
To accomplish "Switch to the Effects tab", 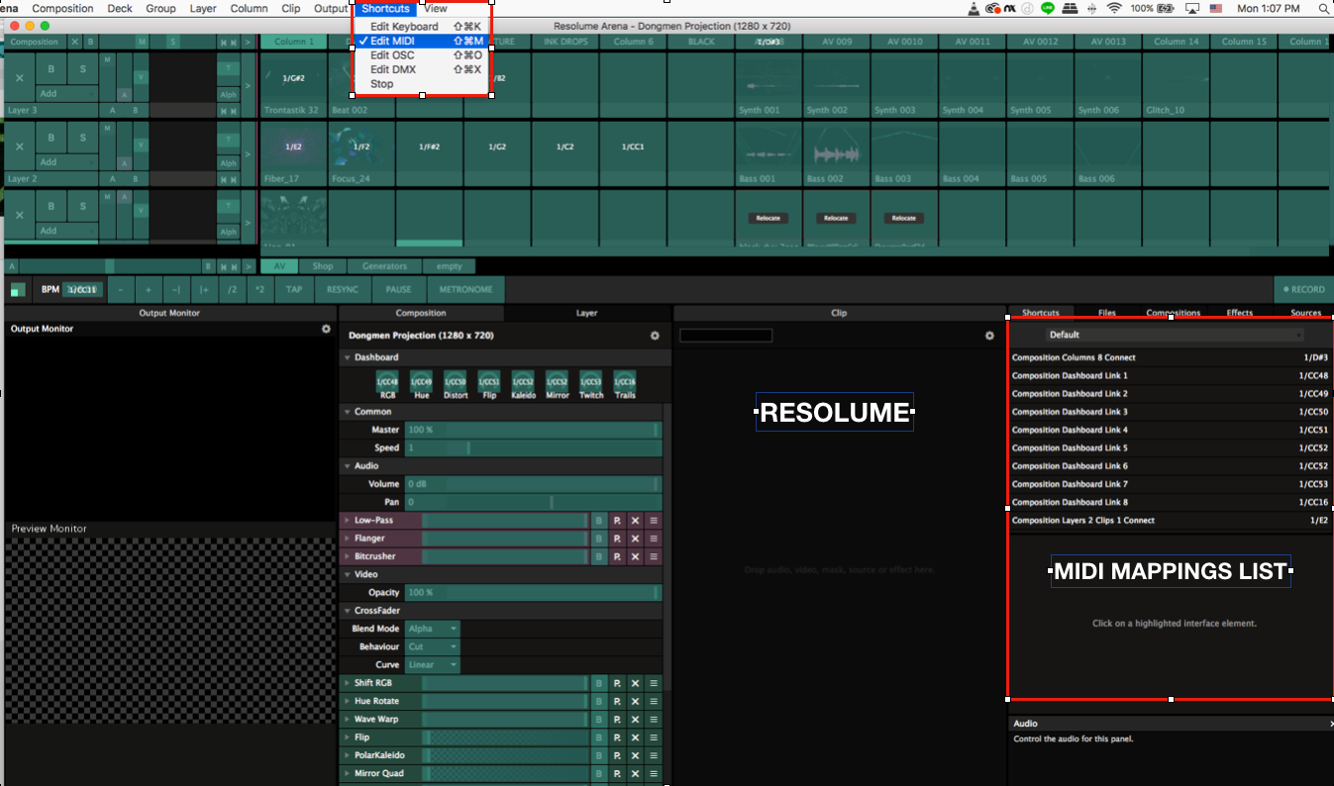I will (1239, 313).
